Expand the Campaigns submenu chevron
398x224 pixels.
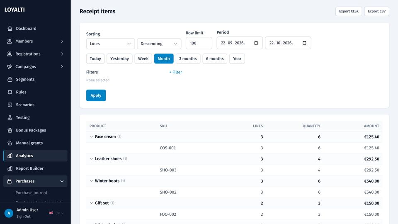tap(62, 66)
